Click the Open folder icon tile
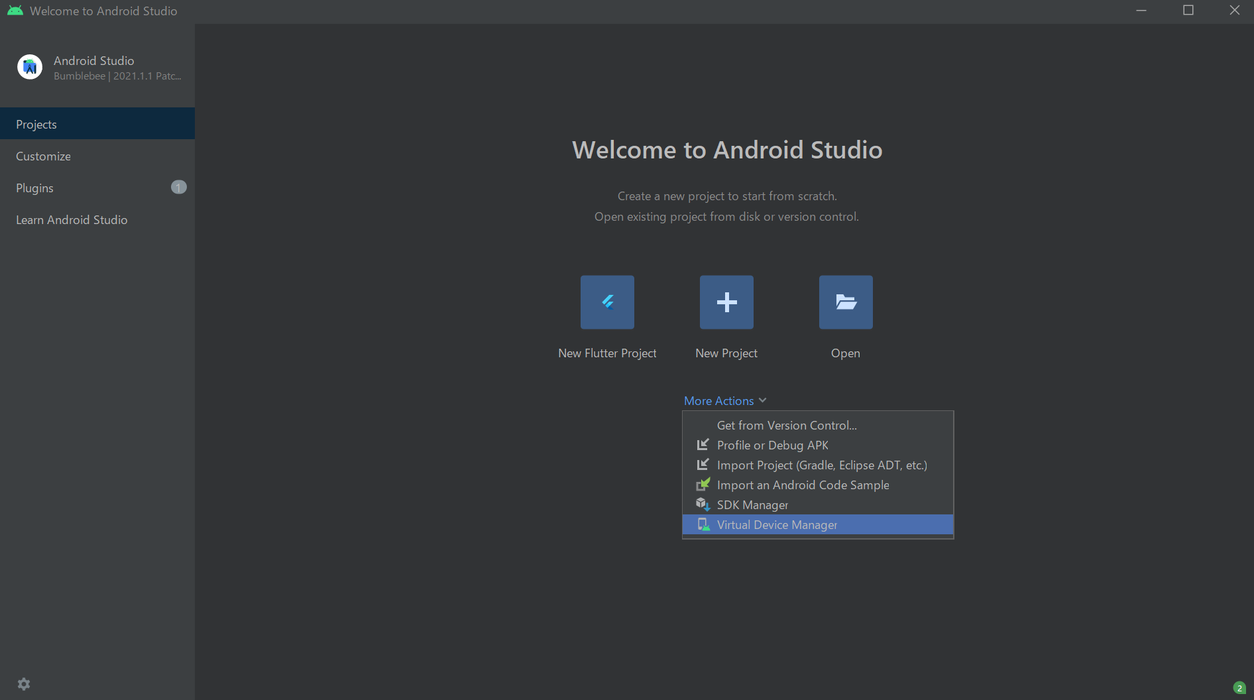Viewport: 1254px width, 700px height. coord(846,302)
